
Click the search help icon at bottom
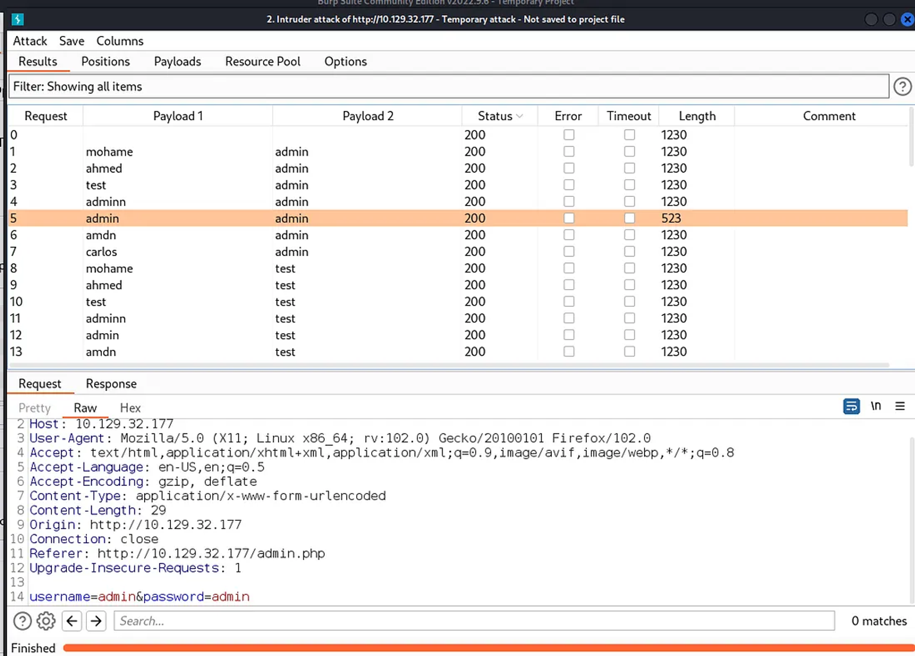[x=22, y=621]
